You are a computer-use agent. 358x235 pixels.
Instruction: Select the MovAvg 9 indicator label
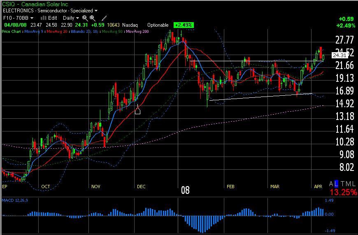pyautogui.click(x=34, y=32)
